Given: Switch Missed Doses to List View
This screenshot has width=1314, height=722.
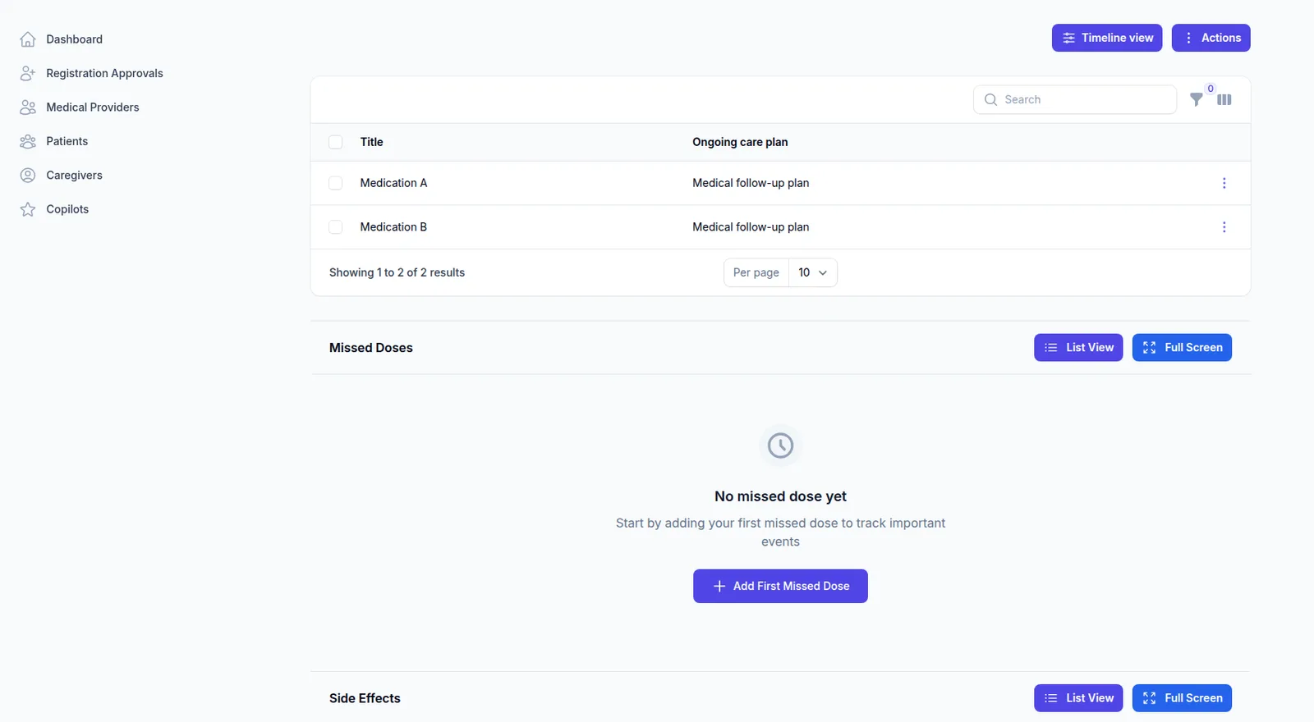Looking at the screenshot, I should pos(1078,348).
